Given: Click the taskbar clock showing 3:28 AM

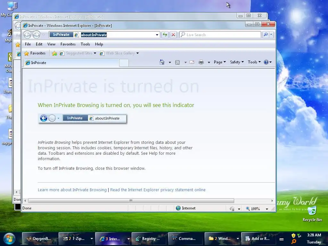Looking at the screenshot, I should click(x=314, y=235).
